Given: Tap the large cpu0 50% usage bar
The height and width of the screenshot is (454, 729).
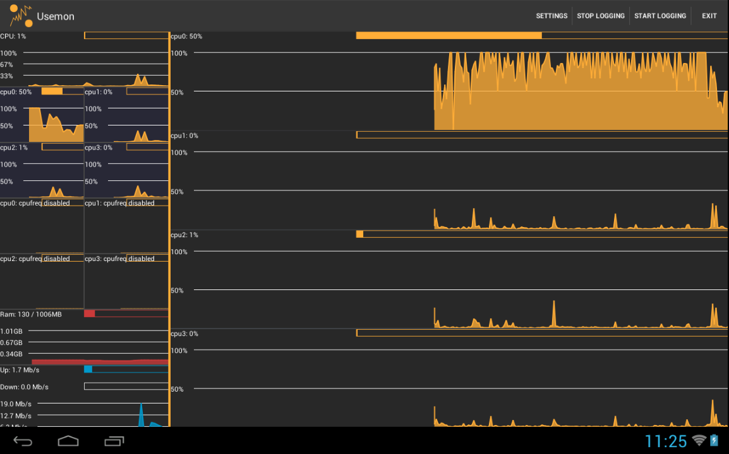Looking at the screenshot, I should (449, 36).
